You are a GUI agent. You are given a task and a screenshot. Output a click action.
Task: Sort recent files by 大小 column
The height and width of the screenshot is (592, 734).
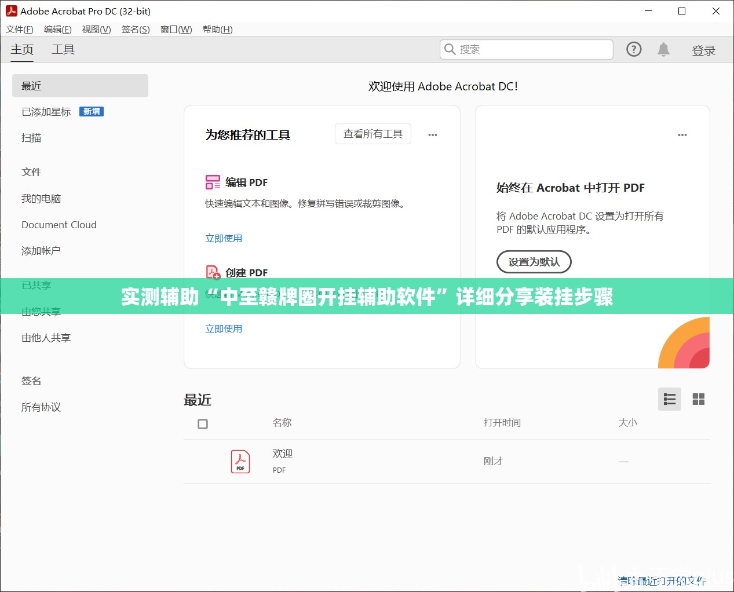click(627, 423)
